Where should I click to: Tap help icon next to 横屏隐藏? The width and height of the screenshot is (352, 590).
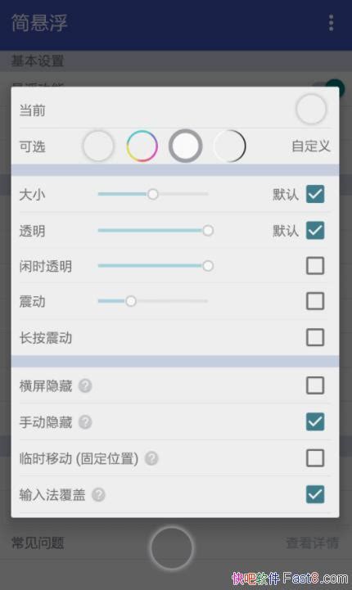(x=85, y=385)
